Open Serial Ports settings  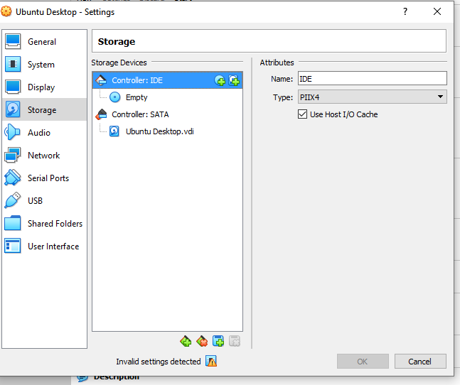44,178
